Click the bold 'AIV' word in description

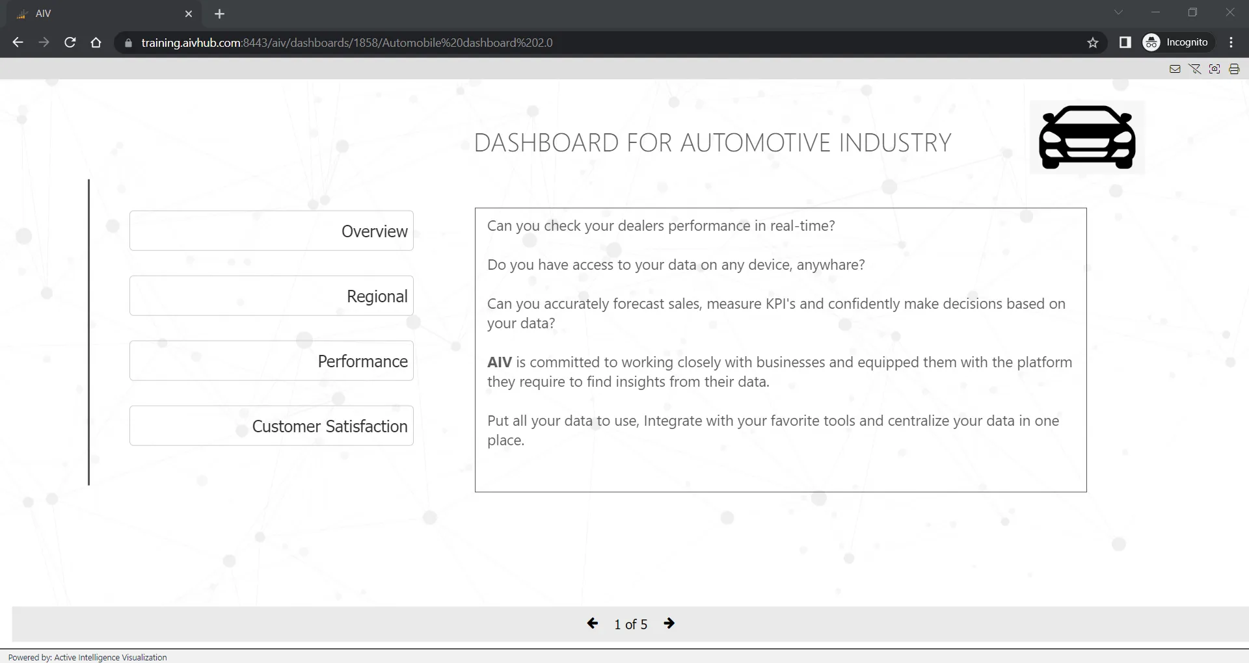click(500, 362)
